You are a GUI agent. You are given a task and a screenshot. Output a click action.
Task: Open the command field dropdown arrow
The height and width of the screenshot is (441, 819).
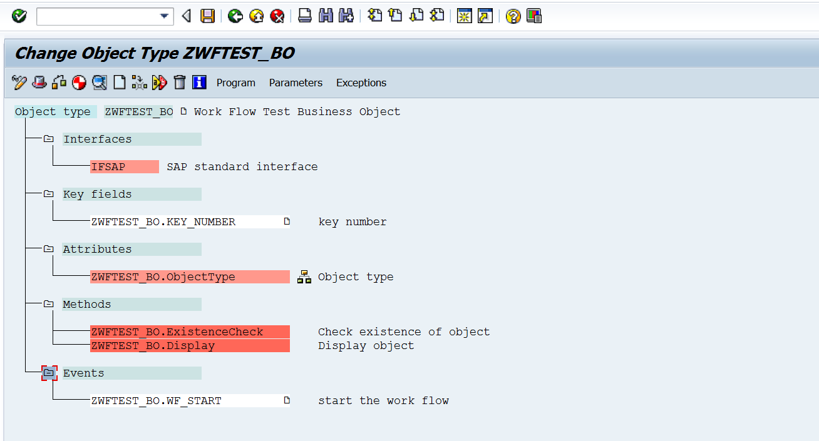click(165, 17)
